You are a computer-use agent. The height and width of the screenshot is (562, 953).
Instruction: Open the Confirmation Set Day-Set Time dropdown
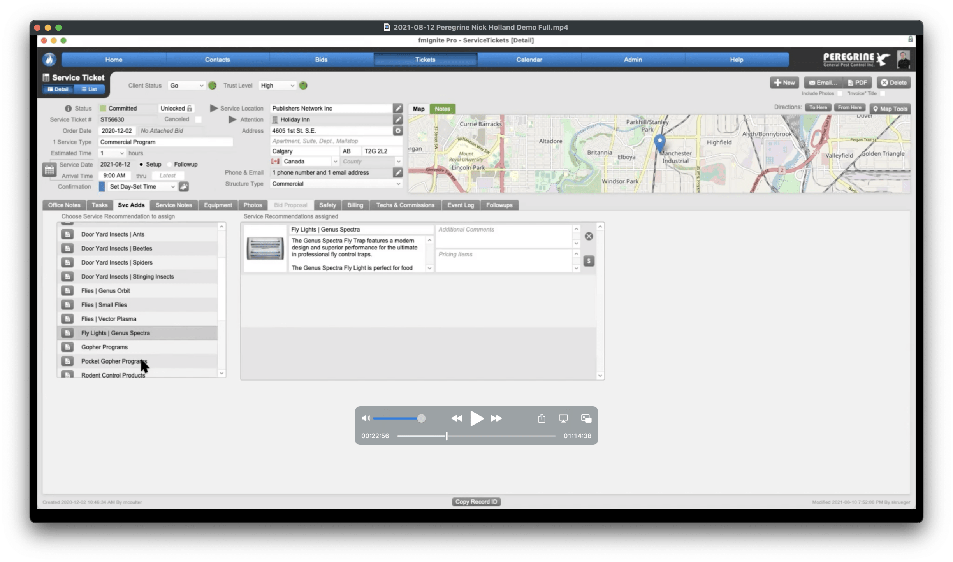click(x=142, y=186)
